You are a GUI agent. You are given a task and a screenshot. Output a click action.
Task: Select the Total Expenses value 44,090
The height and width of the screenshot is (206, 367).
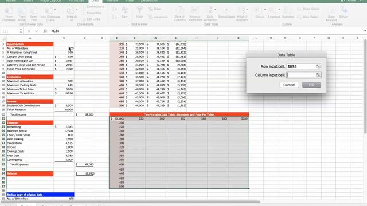pyautogui.click(x=85, y=164)
